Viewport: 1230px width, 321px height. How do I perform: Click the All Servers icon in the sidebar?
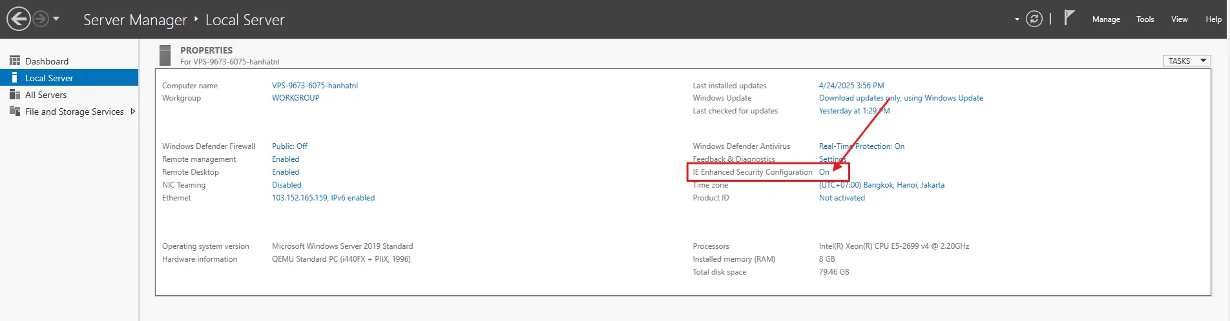(x=15, y=94)
